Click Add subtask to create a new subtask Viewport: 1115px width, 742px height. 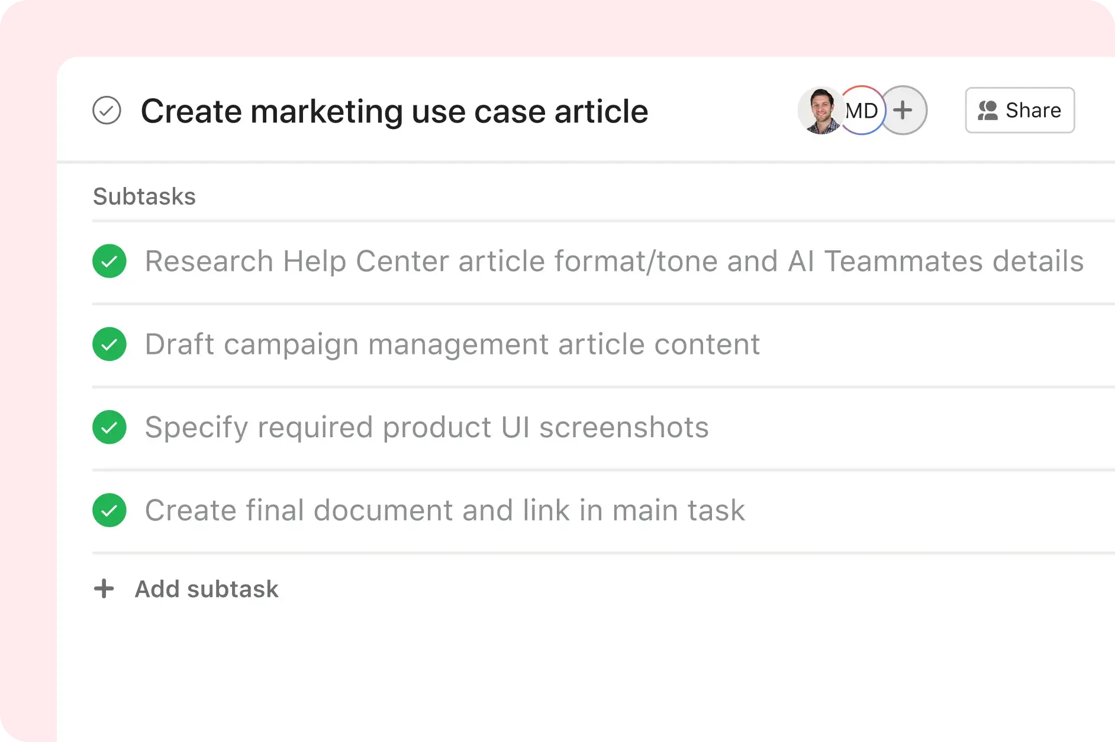(x=206, y=589)
